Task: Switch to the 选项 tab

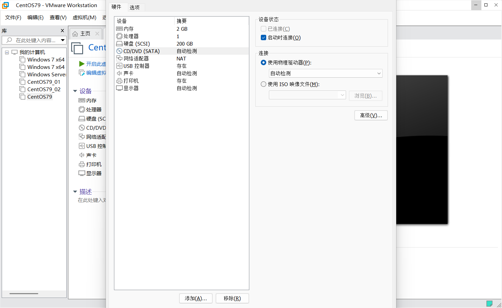Action: coord(135,7)
